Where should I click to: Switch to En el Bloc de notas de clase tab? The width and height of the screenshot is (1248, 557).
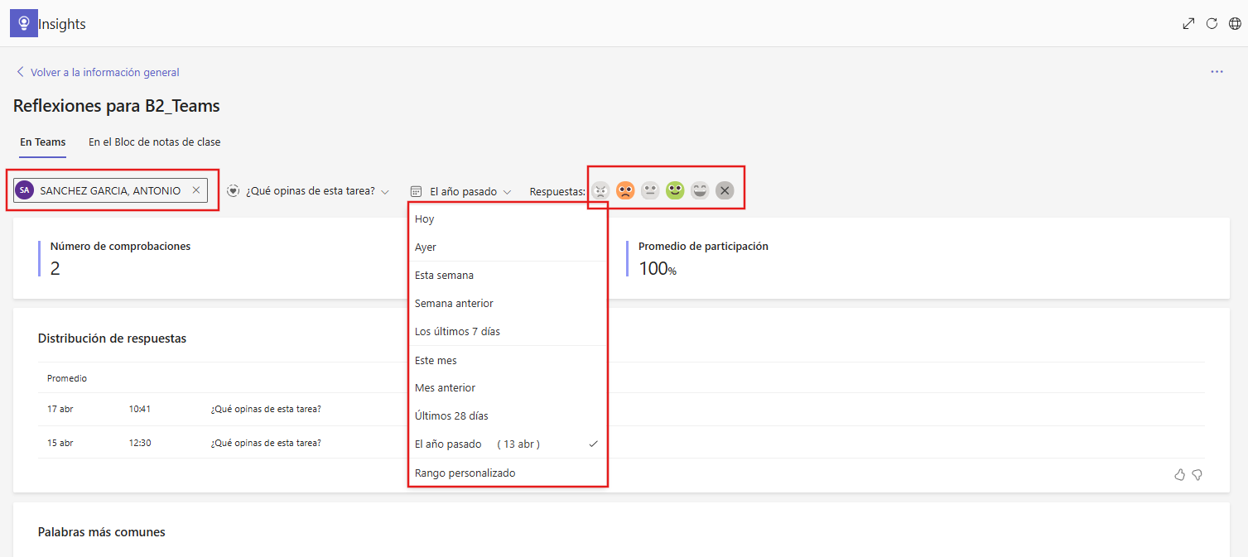(x=155, y=142)
